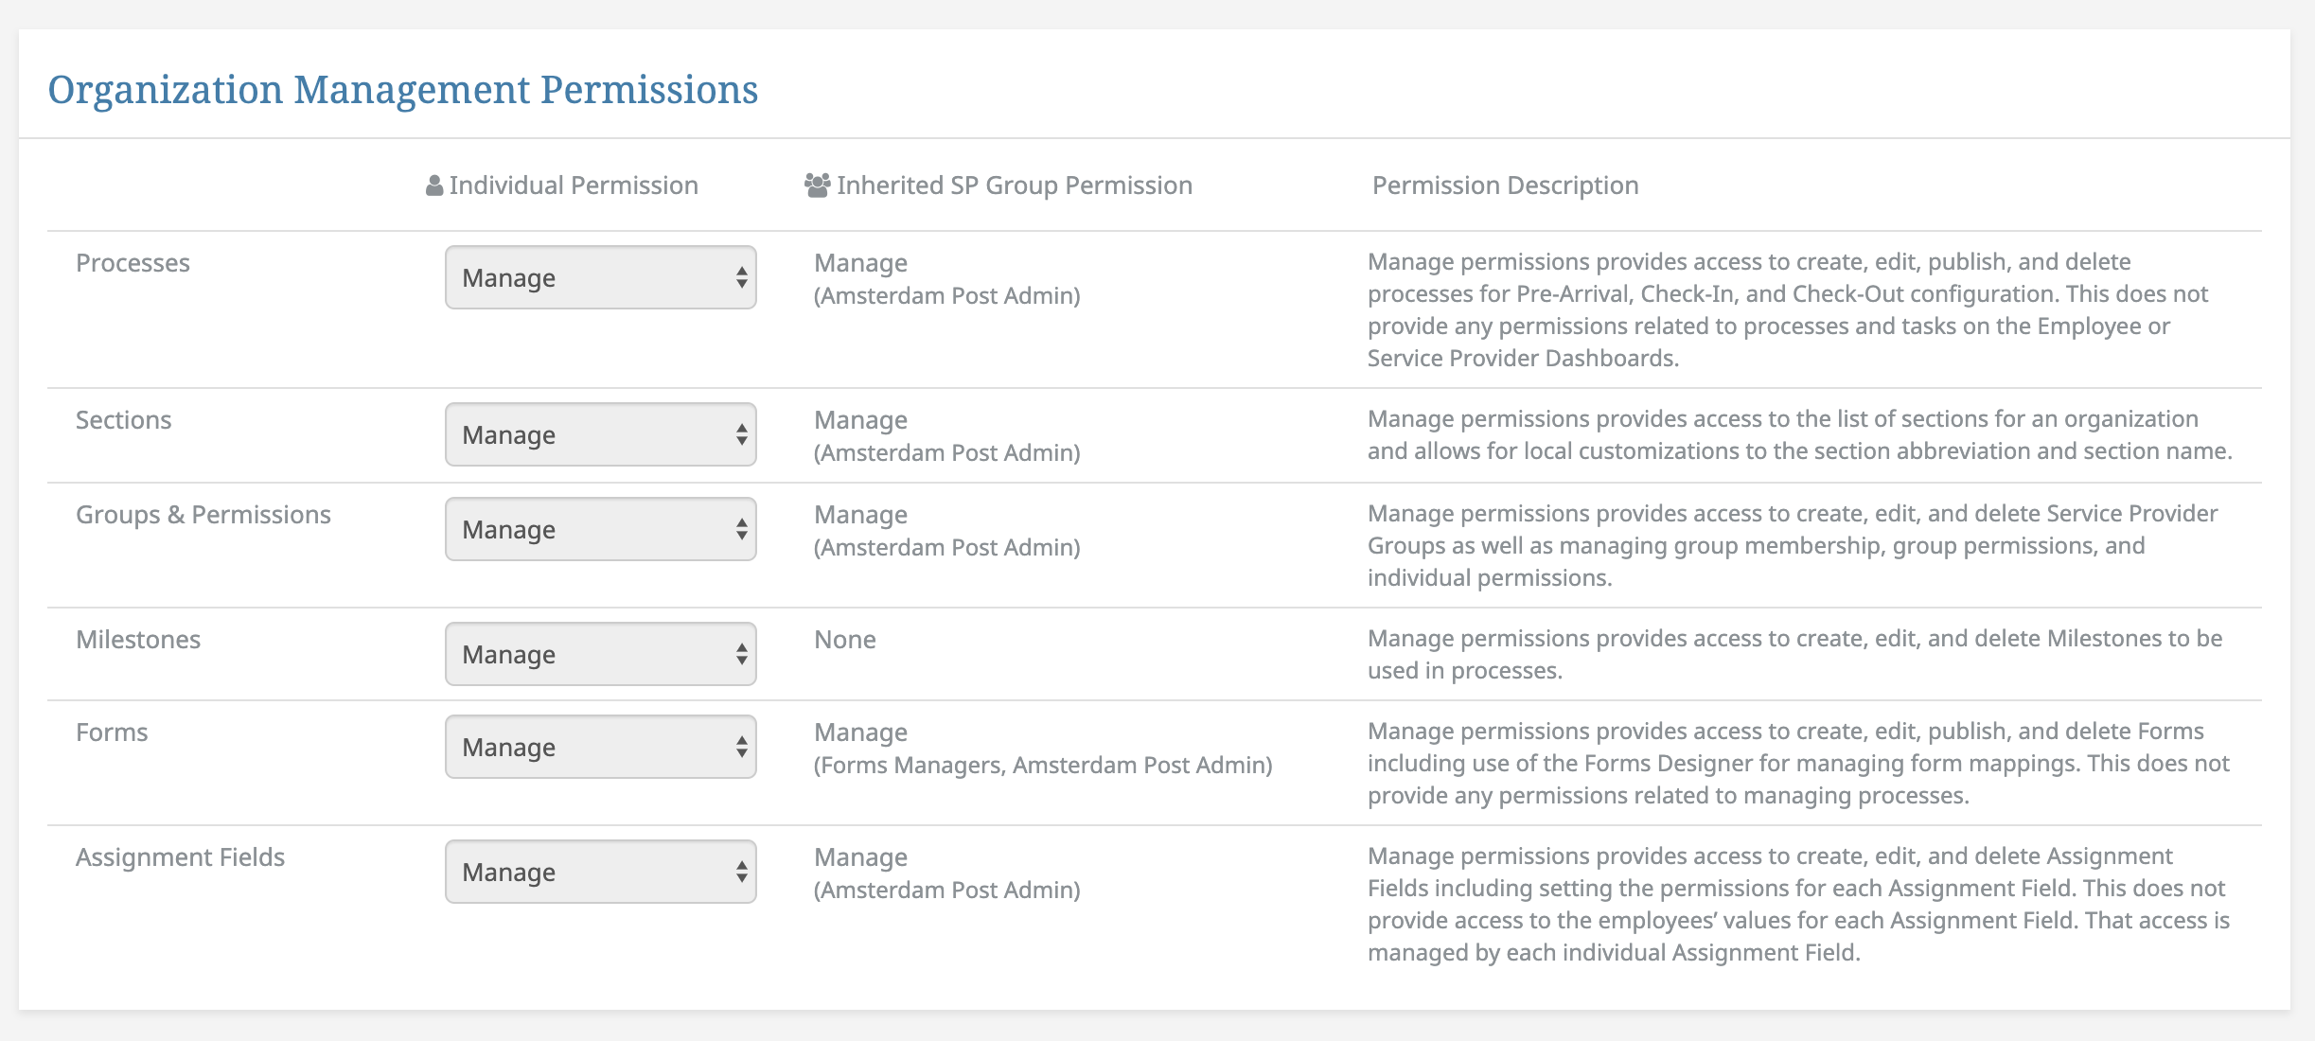Click the Groups & Permissions description text
Image resolution: width=2315 pixels, height=1041 pixels.
1793,545
